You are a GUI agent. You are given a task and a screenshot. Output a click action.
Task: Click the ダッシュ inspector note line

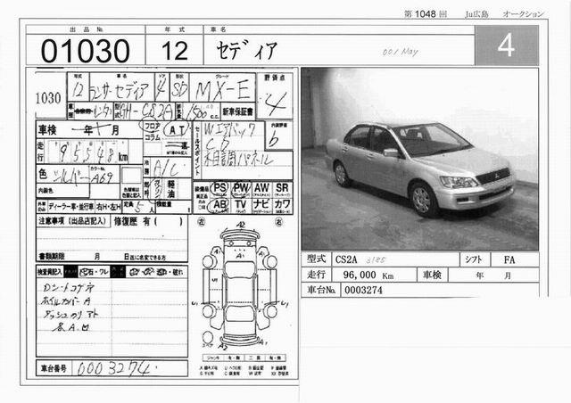(x=70, y=315)
